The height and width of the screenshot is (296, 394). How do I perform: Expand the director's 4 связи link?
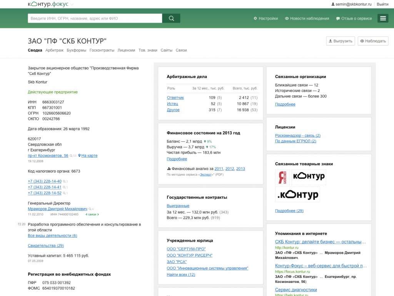point(92,215)
